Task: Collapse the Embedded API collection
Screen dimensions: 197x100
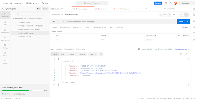Action: click(x=13, y=18)
